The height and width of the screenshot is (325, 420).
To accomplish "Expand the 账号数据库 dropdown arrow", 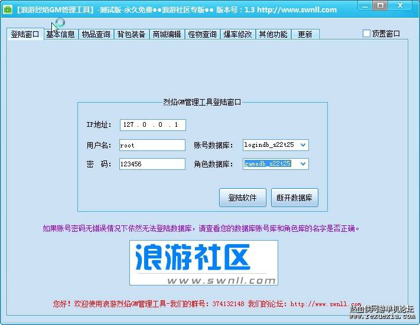I will 303,145.
